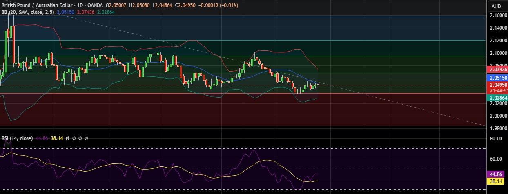The image size is (508, 194).
Task: Click the blue BB basis value 2.05150 in legend
Action: click(65, 13)
